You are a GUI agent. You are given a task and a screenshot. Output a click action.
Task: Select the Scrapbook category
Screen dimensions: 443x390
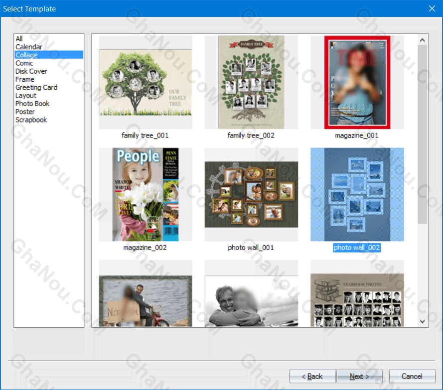coord(31,120)
